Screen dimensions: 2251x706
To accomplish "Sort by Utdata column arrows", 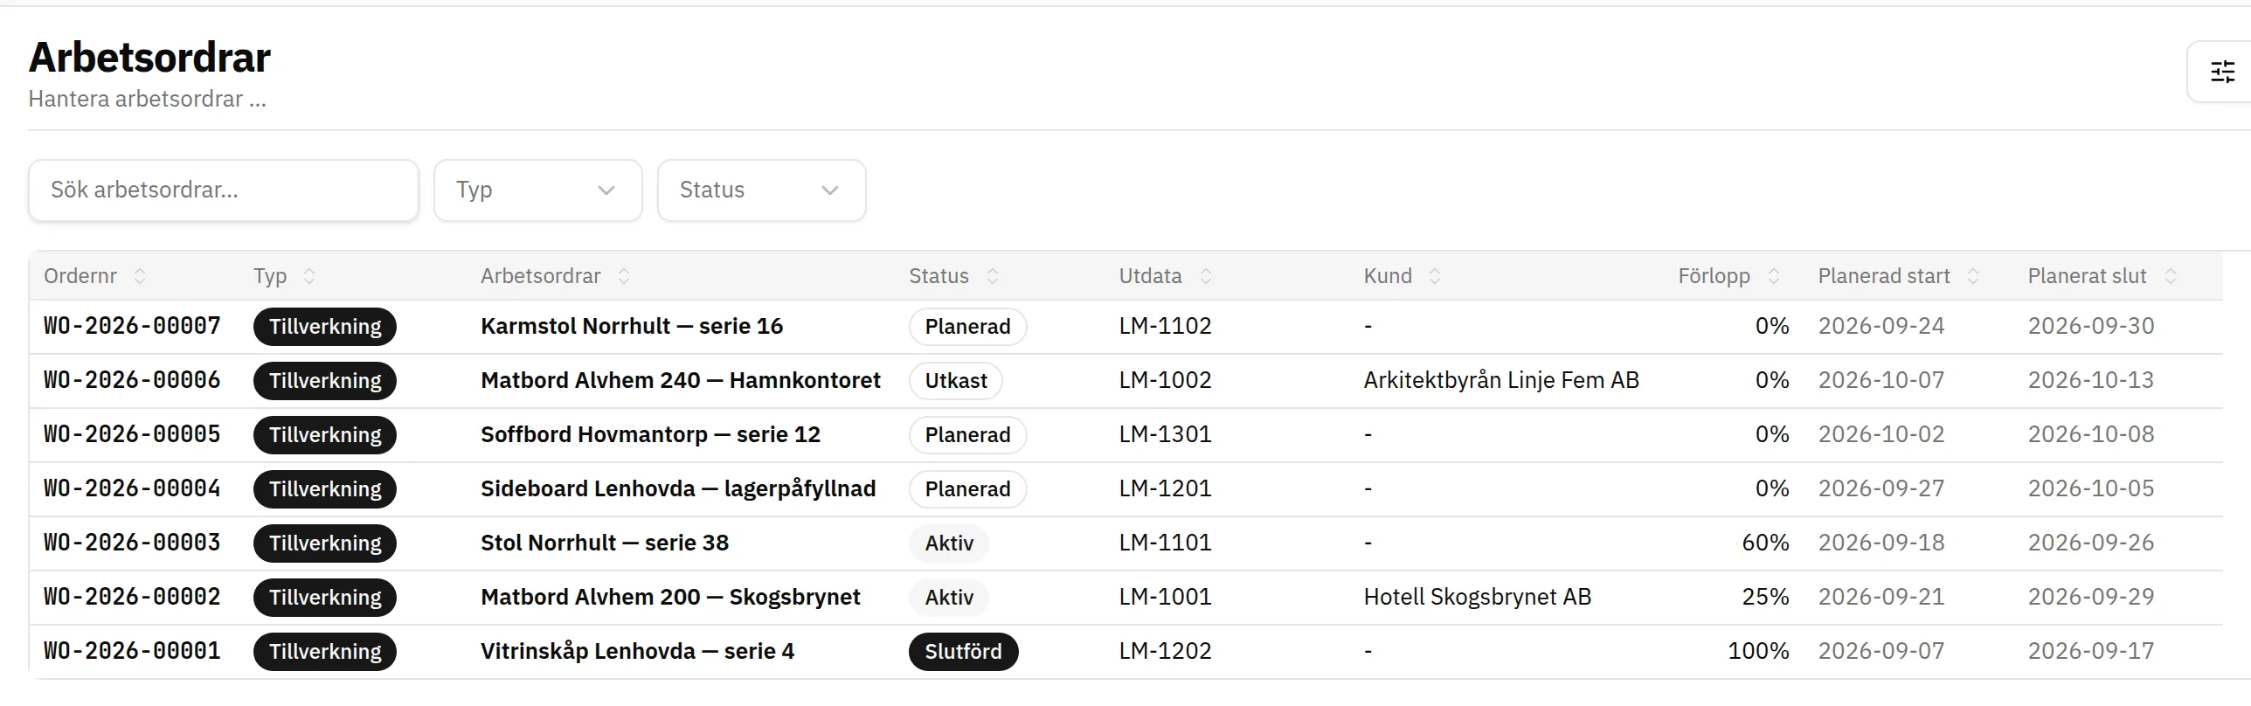I will [1206, 276].
